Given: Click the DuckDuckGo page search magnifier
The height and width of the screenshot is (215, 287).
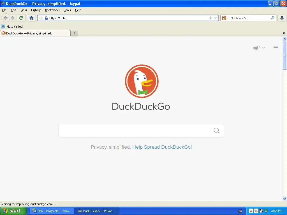Looking at the screenshot, I should click(217, 130).
